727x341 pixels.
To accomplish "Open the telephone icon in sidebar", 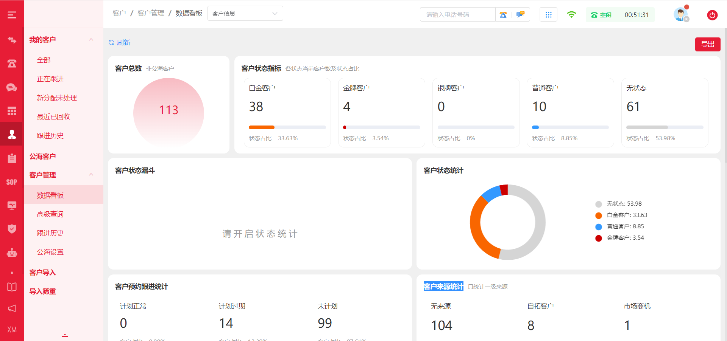I will (12, 64).
